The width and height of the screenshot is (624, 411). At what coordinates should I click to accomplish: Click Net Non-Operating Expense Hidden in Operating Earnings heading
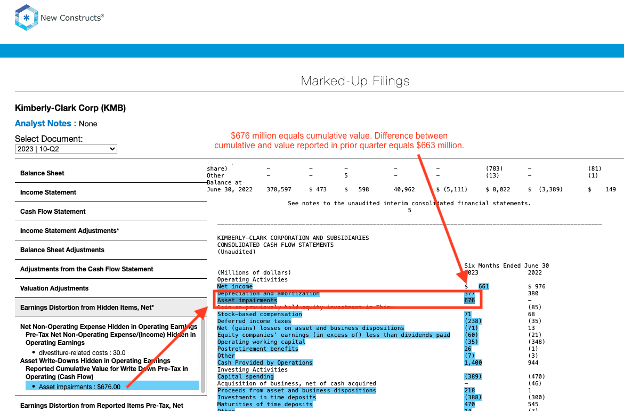tap(109, 327)
